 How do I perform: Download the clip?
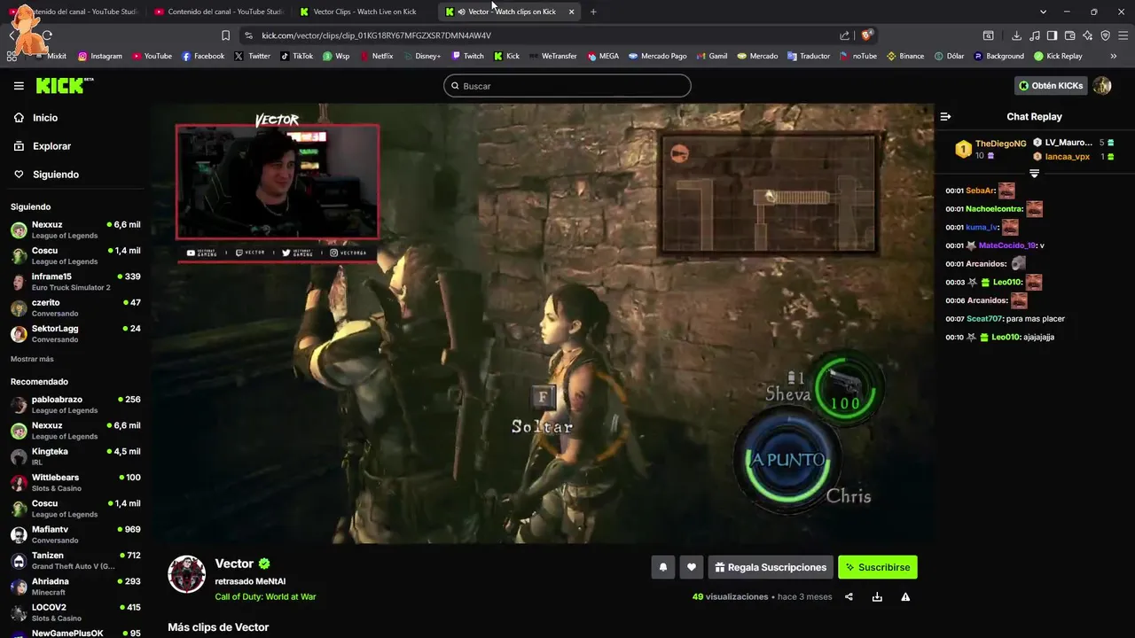tap(877, 597)
